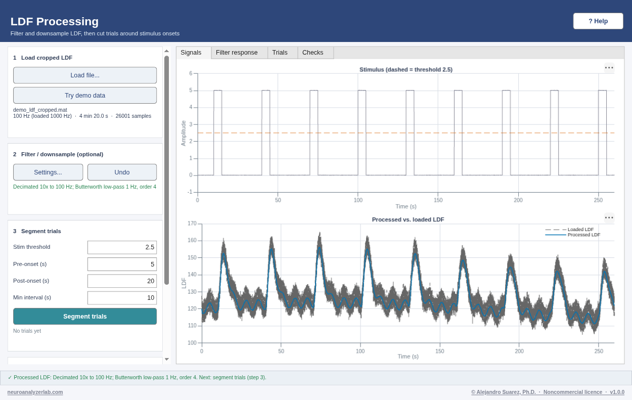The image size is (632, 400).
Task: Open the Trials tab
Action: (x=283, y=53)
